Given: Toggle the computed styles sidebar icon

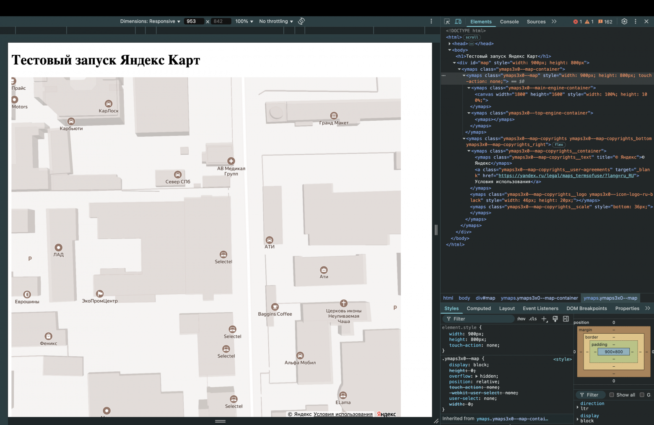Looking at the screenshot, I should click(x=566, y=319).
